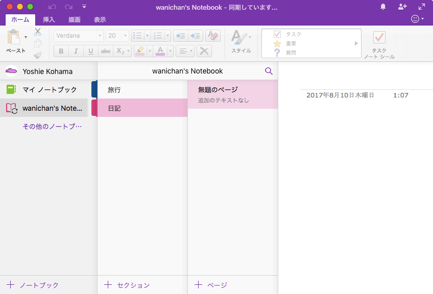
Task: Toggle Strikethrough formatting
Action: tap(106, 51)
